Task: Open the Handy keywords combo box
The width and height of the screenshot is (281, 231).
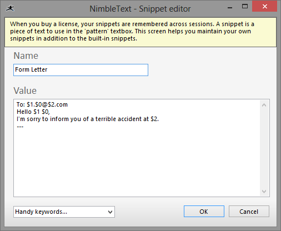Action: coord(64,212)
